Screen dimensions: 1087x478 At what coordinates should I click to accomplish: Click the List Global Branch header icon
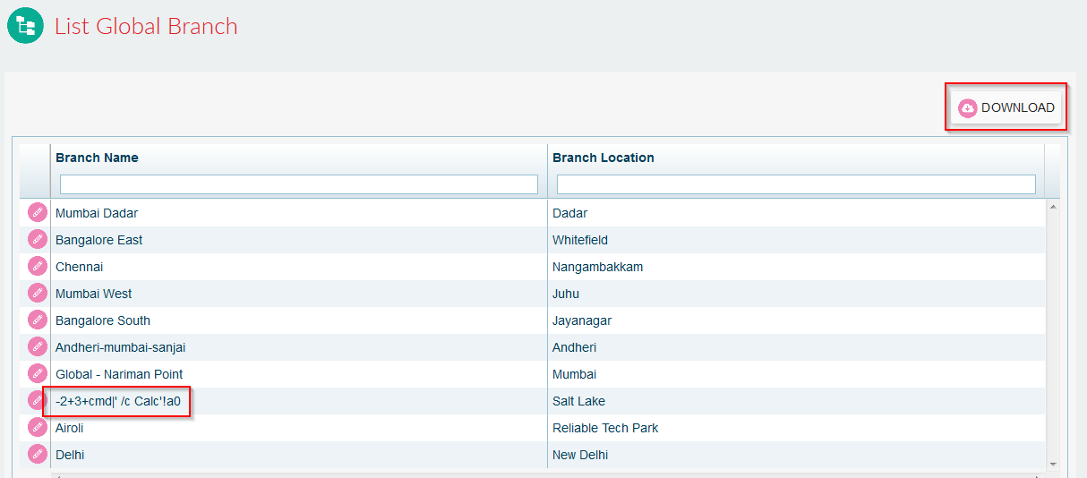26,25
